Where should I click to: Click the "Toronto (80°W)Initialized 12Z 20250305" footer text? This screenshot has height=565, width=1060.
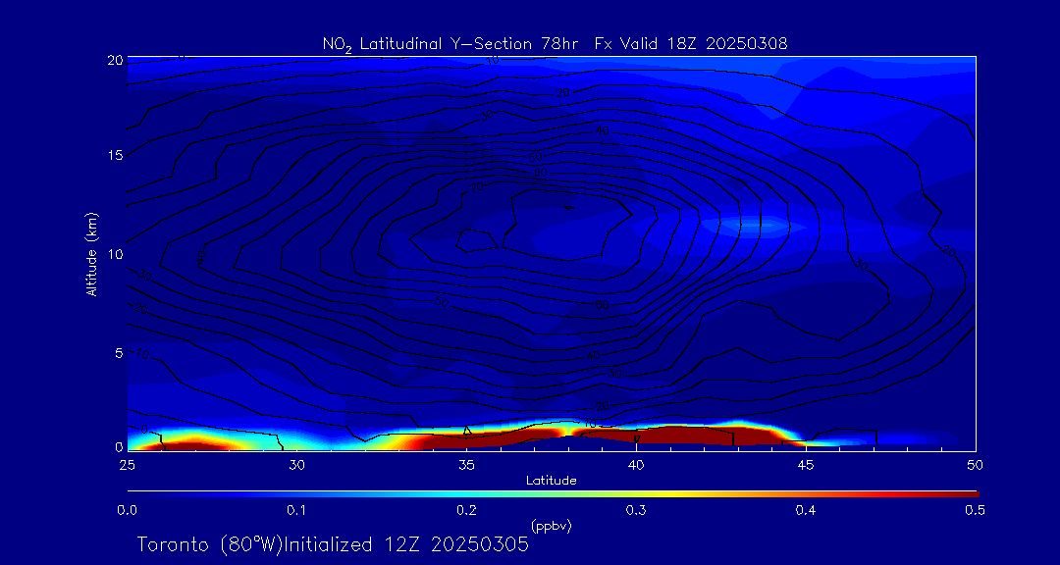[x=333, y=544]
